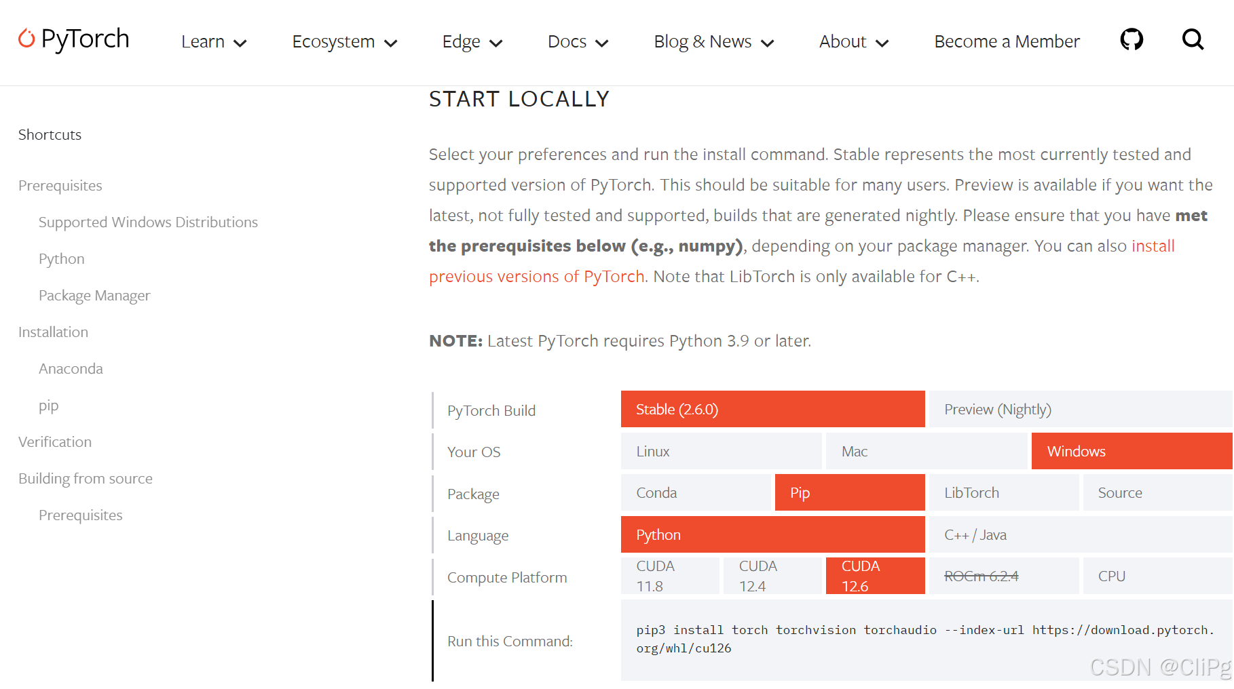
Task: Jump to the first Prerequisites shortcut
Action: [x=60, y=186]
